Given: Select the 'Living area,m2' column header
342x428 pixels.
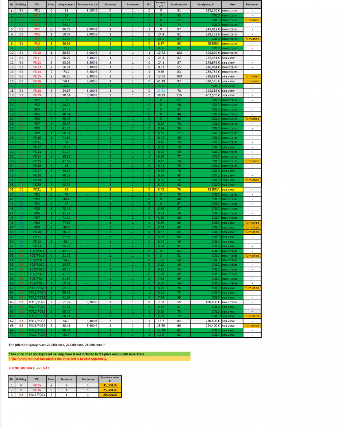Looking at the screenshot, I should (66, 4).
